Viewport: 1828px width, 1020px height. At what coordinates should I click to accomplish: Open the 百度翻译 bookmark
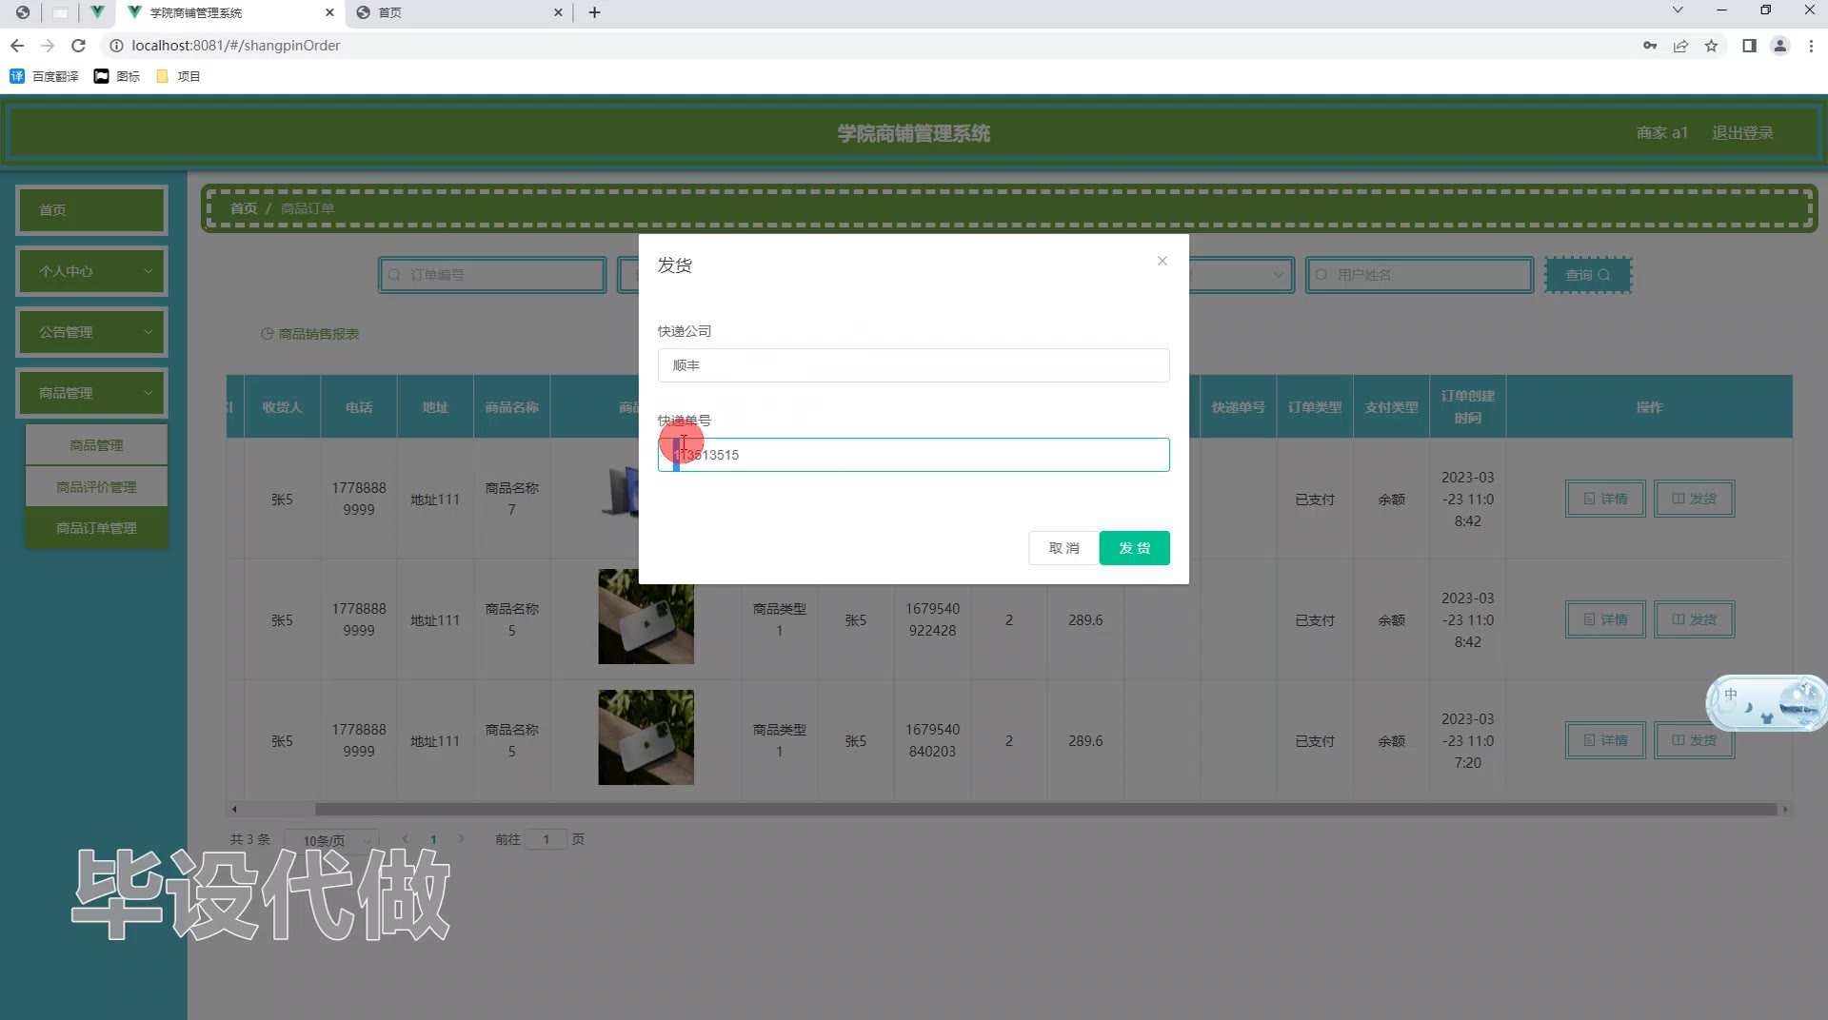click(x=44, y=76)
